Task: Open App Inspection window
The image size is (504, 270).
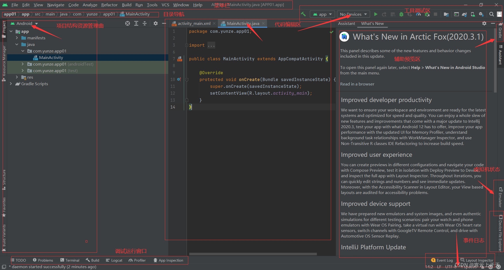Action: [x=168, y=260]
